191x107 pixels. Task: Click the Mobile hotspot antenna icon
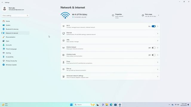(x=64, y=48)
